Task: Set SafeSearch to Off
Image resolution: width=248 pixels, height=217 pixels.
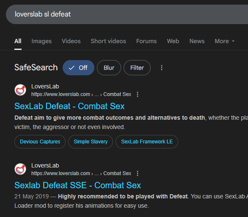Action: point(78,68)
